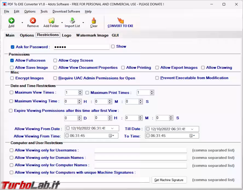Open calendar icon in Allow Viewing From Time

coord(111,136)
